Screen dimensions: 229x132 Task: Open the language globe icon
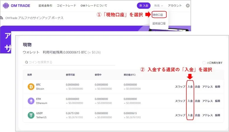(x=188, y=6)
